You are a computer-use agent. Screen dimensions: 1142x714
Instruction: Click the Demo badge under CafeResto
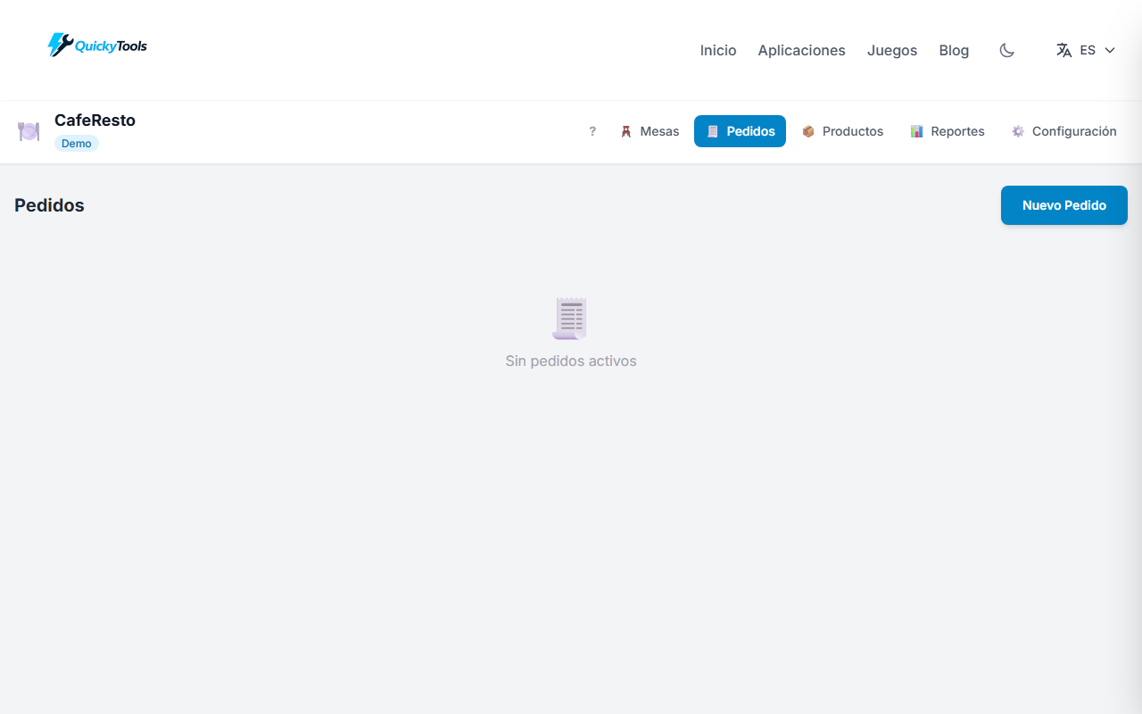click(76, 143)
